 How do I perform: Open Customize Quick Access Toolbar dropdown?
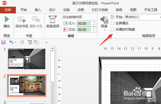pyautogui.click(x=46, y=42)
